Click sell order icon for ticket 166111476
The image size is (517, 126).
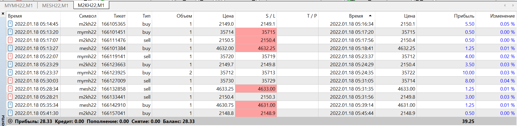point(10,40)
